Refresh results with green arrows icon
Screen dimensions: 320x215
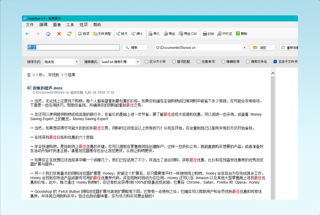coord(70,34)
